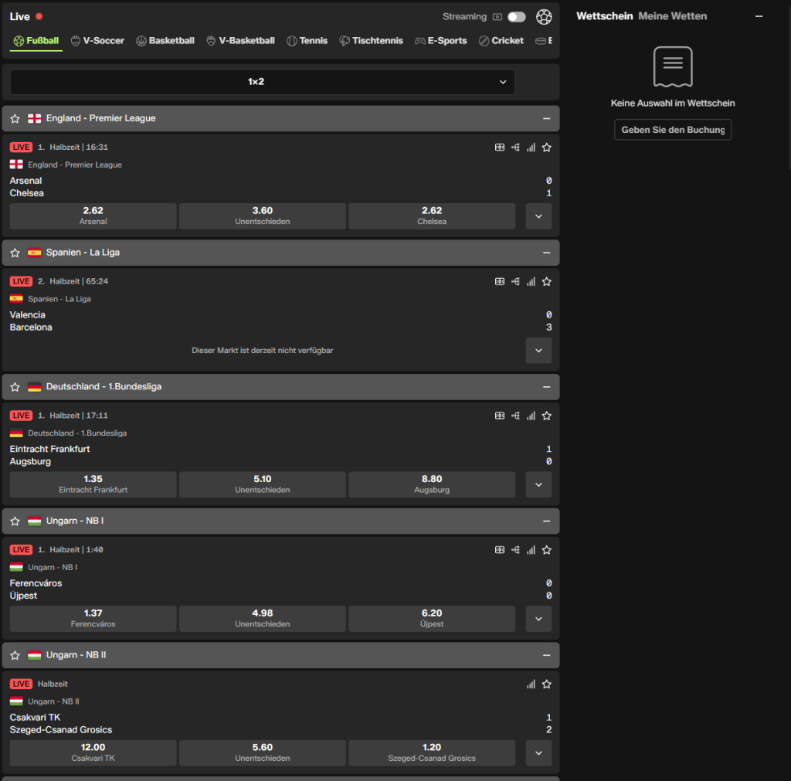The height and width of the screenshot is (781, 791).
Task: Favorite the Ungarn - NB I header star
Action: [15, 521]
